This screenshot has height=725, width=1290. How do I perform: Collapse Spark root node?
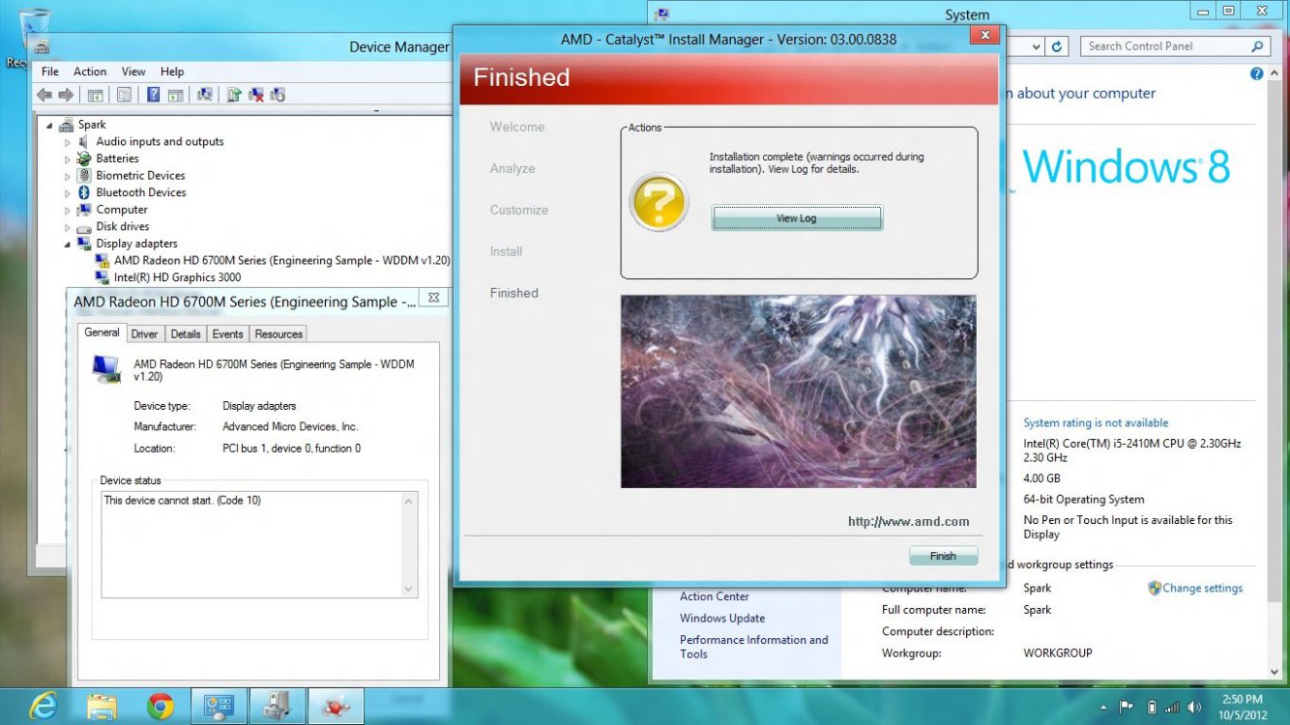pyautogui.click(x=49, y=125)
